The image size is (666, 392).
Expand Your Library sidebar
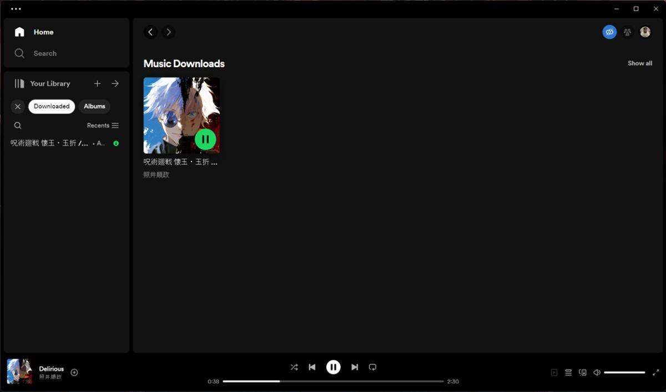tap(115, 83)
